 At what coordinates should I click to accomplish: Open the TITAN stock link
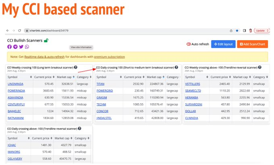click(100, 84)
